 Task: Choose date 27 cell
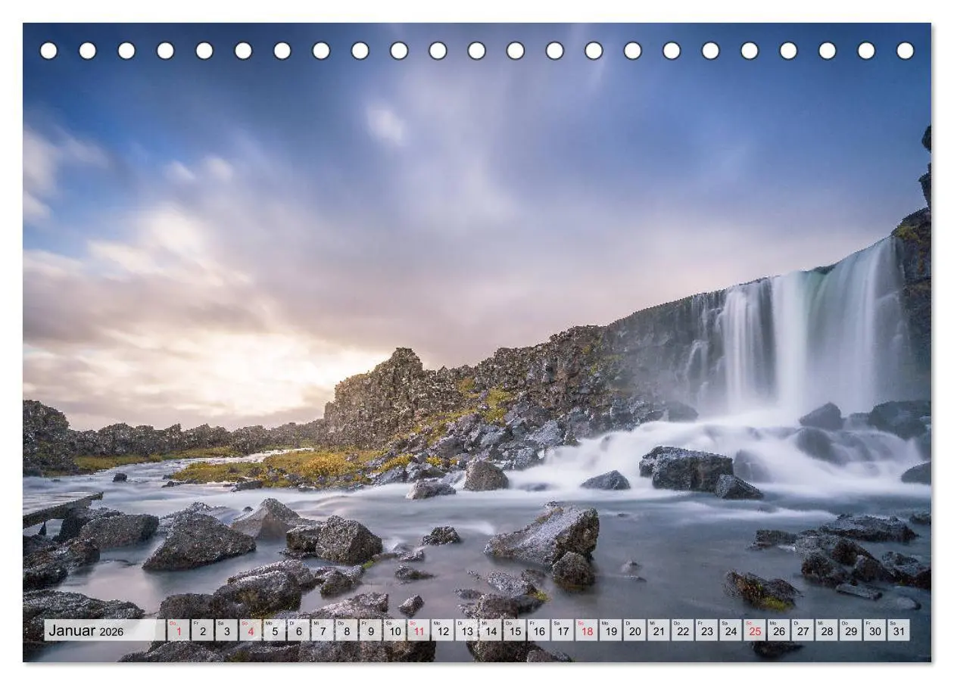click(803, 631)
